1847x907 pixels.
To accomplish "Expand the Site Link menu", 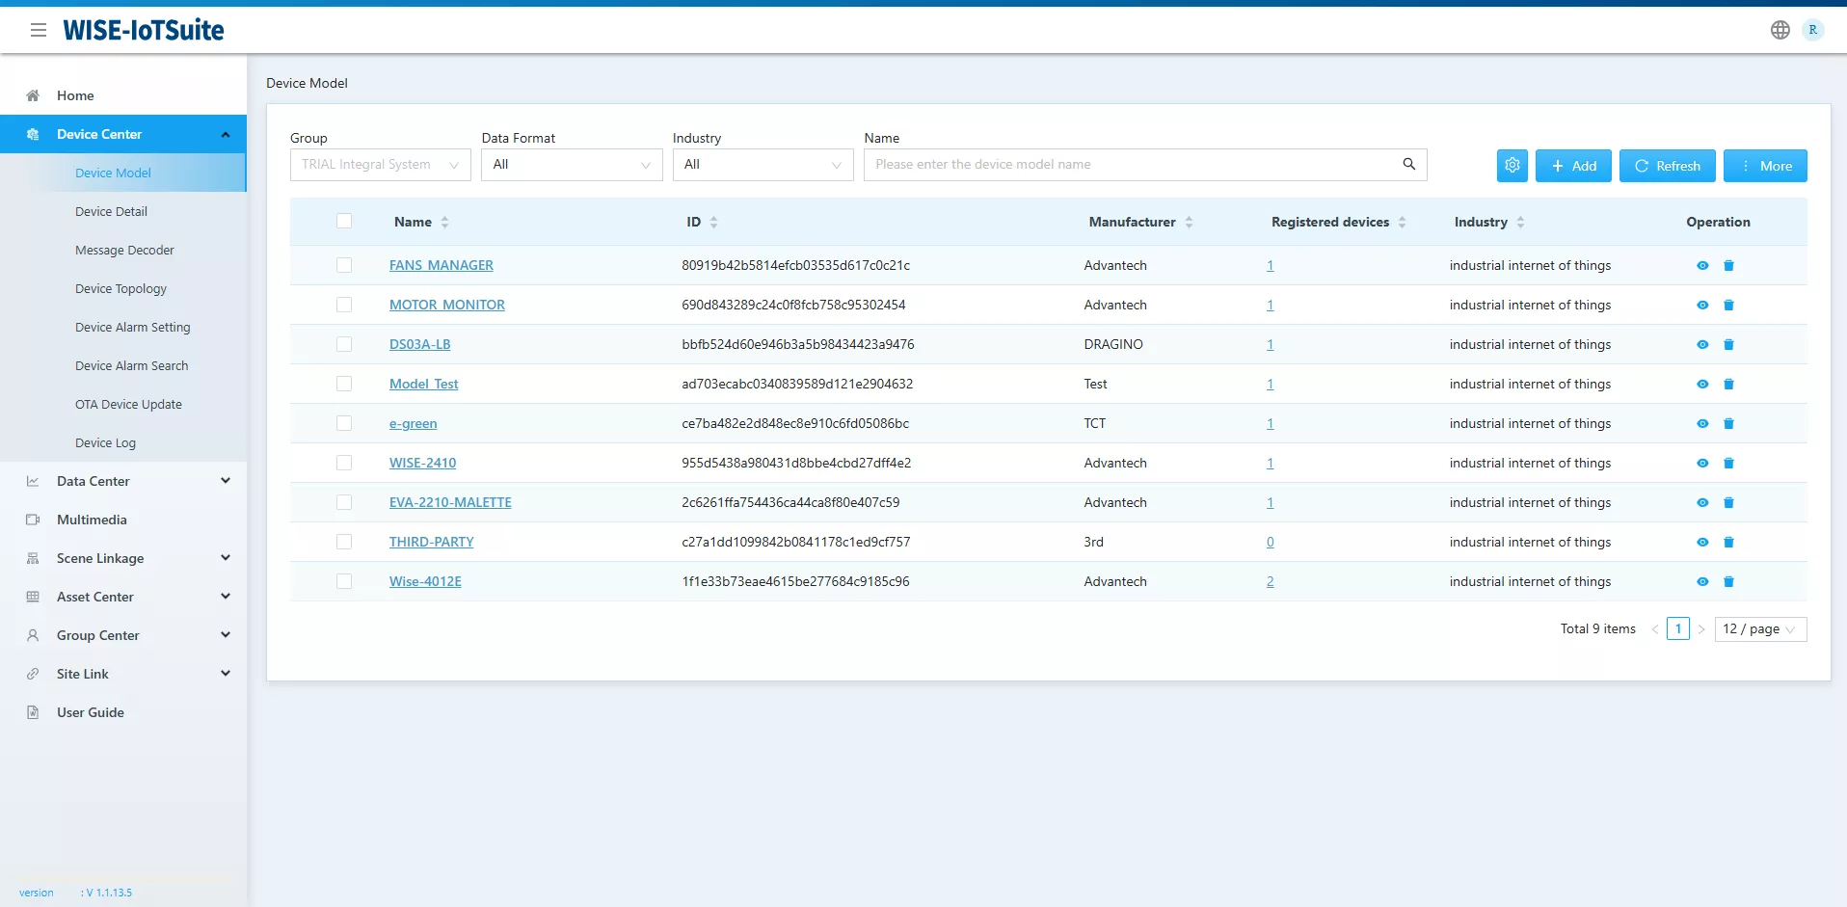I will (123, 674).
